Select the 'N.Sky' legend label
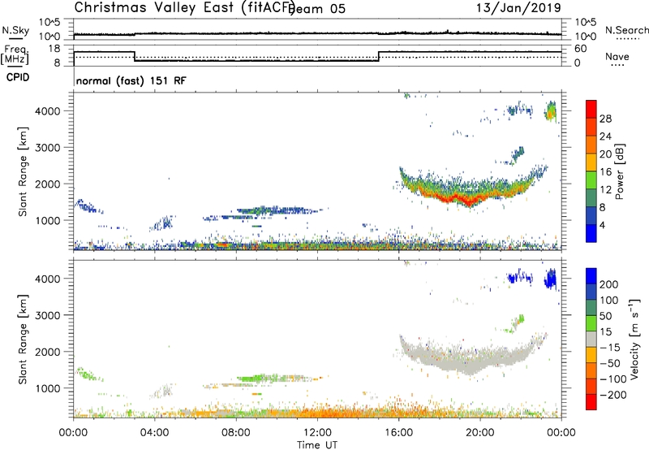 pos(15,31)
